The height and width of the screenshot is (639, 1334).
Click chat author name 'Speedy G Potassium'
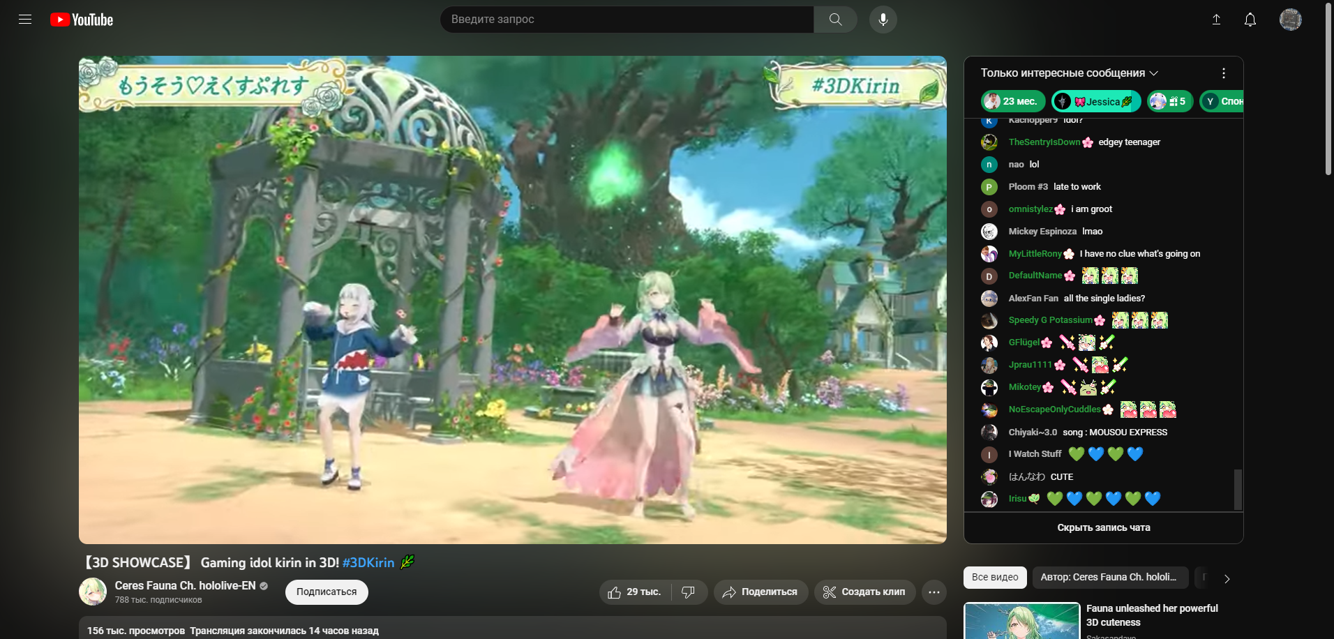click(1051, 320)
